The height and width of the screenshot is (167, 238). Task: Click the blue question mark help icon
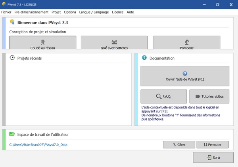185,74
